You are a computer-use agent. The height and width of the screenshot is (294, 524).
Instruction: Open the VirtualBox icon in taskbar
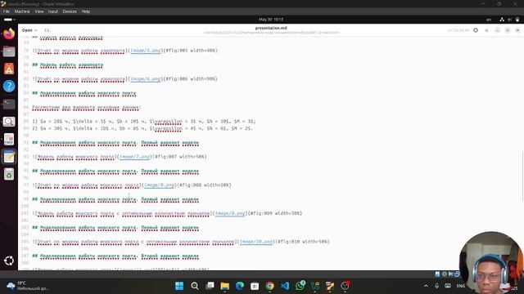click(x=314, y=286)
